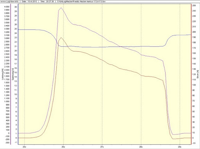Select the Leistung [W] axis label
The image size is (200, 149).
pos(2,74)
